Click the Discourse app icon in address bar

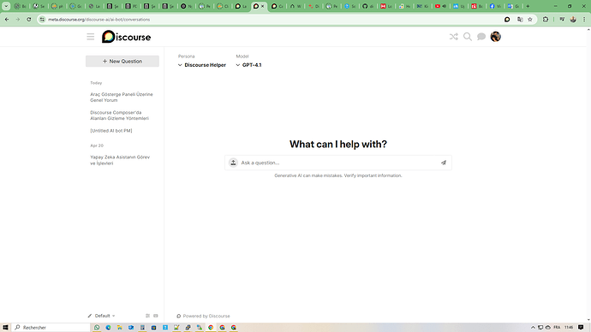point(507,19)
